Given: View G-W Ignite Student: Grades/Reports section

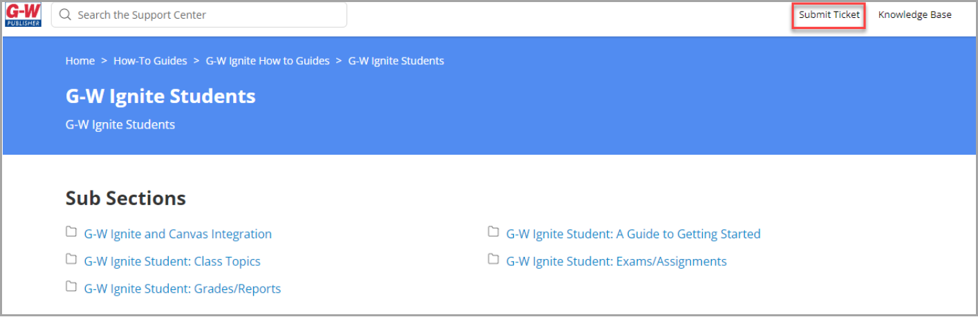Looking at the screenshot, I should click(x=183, y=289).
